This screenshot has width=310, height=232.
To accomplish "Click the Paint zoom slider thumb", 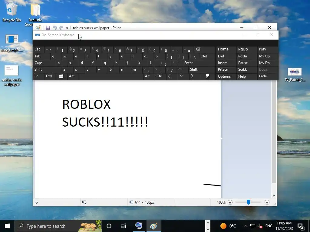I will 249,202.
